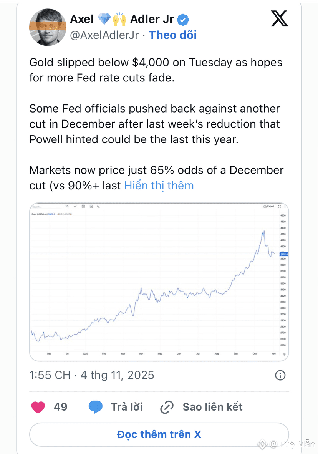Click the blue verified badge
Image resolution: width=318 pixels, height=454 pixels.
(184, 19)
